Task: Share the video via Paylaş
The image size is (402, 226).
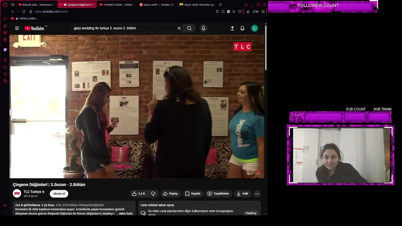Action: (x=171, y=194)
